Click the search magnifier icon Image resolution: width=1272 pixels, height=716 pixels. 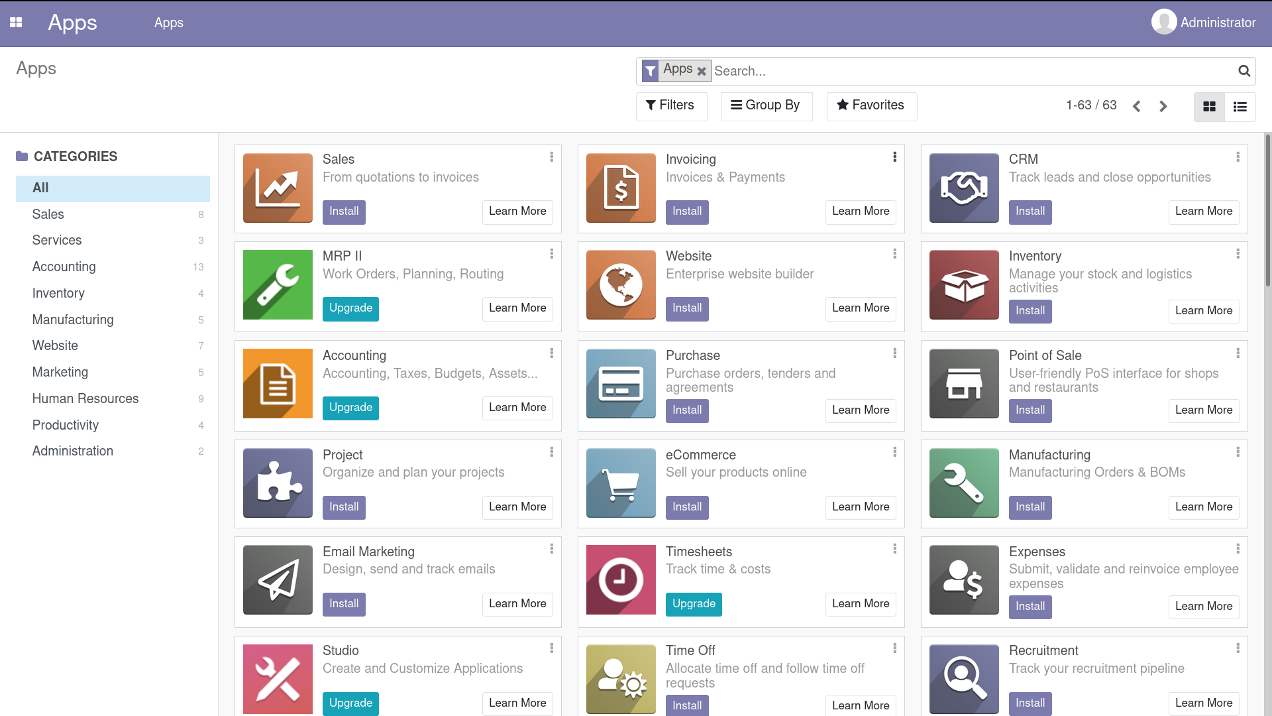pyautogui.click(x=1244, y=71)
